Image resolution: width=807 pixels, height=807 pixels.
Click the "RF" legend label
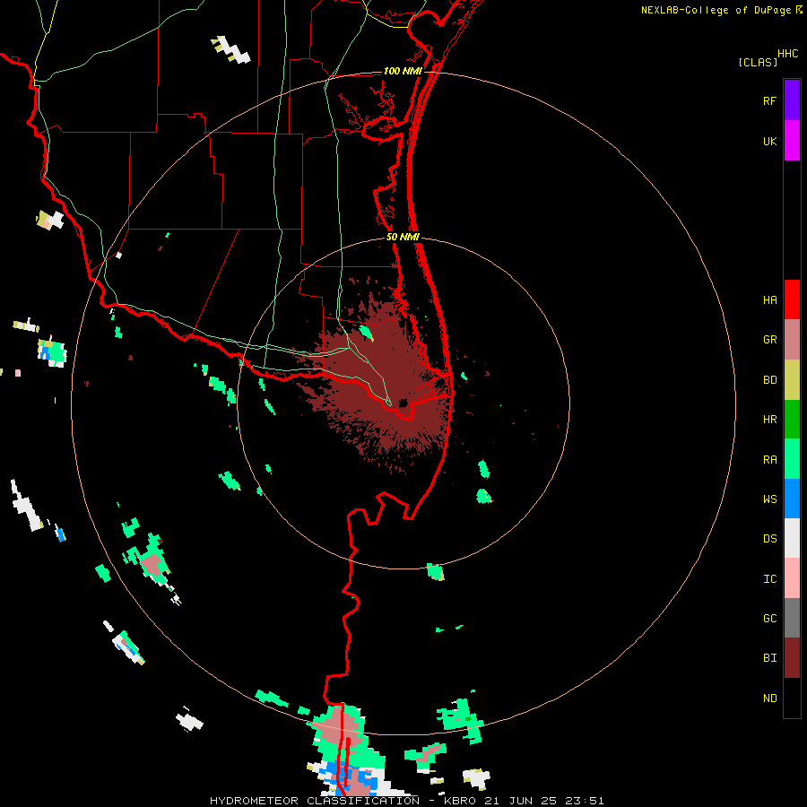coord(769,100)
